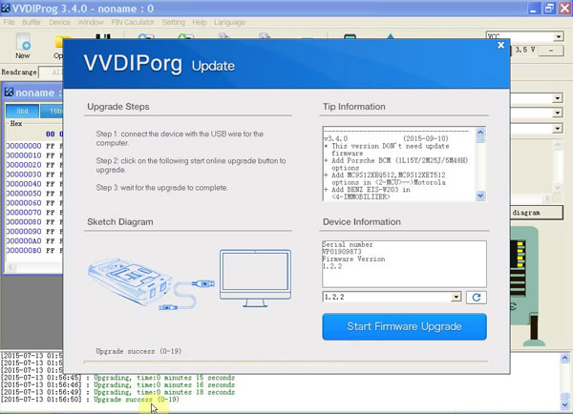Click the diagram button on right panel
The image size is (573, 414).
pyautogui.click(x=536, y=213)
